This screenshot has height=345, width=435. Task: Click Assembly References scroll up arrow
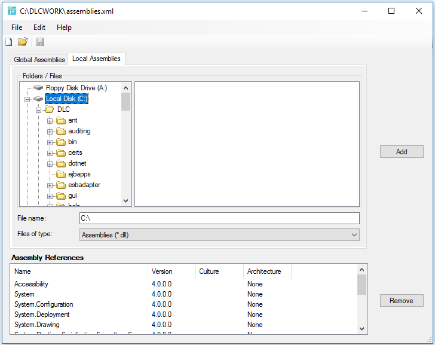point(362,270)
